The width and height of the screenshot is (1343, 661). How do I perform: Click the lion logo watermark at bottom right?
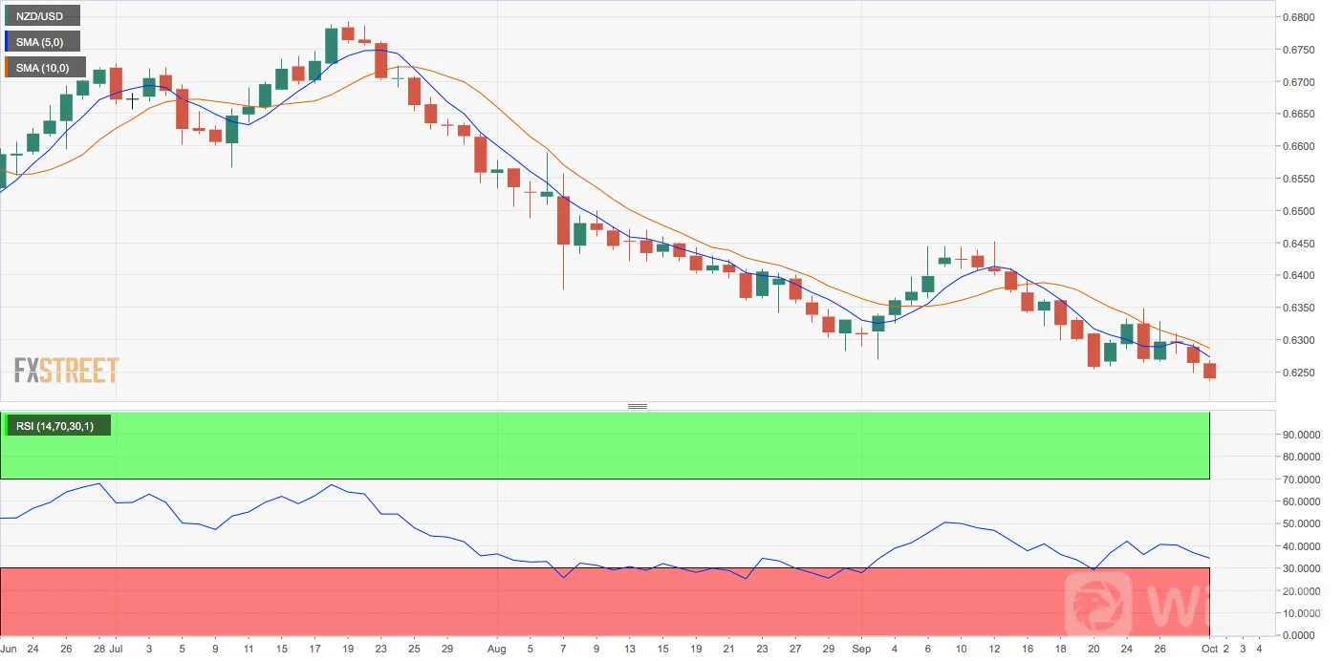click(x=1095, y=600)
